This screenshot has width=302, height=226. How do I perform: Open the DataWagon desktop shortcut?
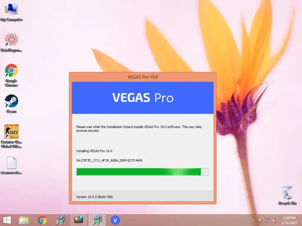[12, 42]
